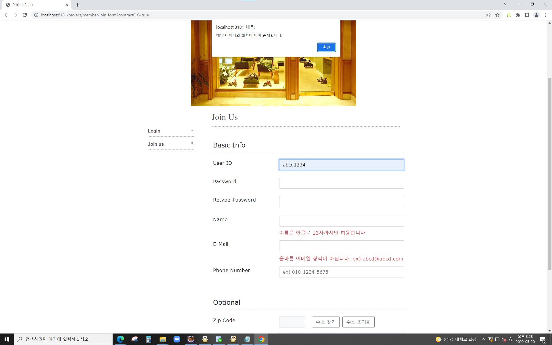Viewport: 552px width, 345px height.
Task: Open Eclipse Java EE IDE from the taskbar
Action: [x=191, y=339]
